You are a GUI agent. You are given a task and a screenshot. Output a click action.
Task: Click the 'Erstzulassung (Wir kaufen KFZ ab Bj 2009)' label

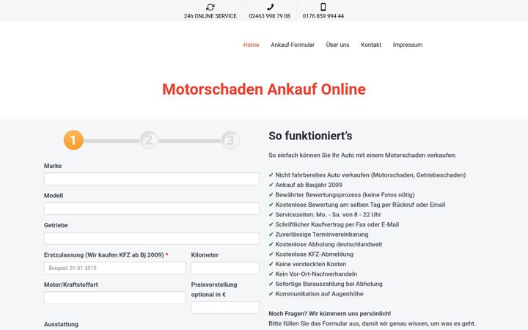click(103, 255)
